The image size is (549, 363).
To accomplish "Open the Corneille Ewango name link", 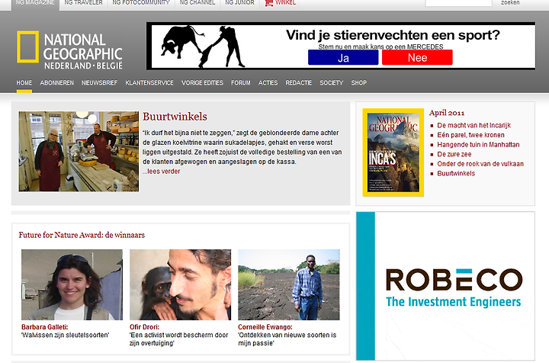I will 265,327.
